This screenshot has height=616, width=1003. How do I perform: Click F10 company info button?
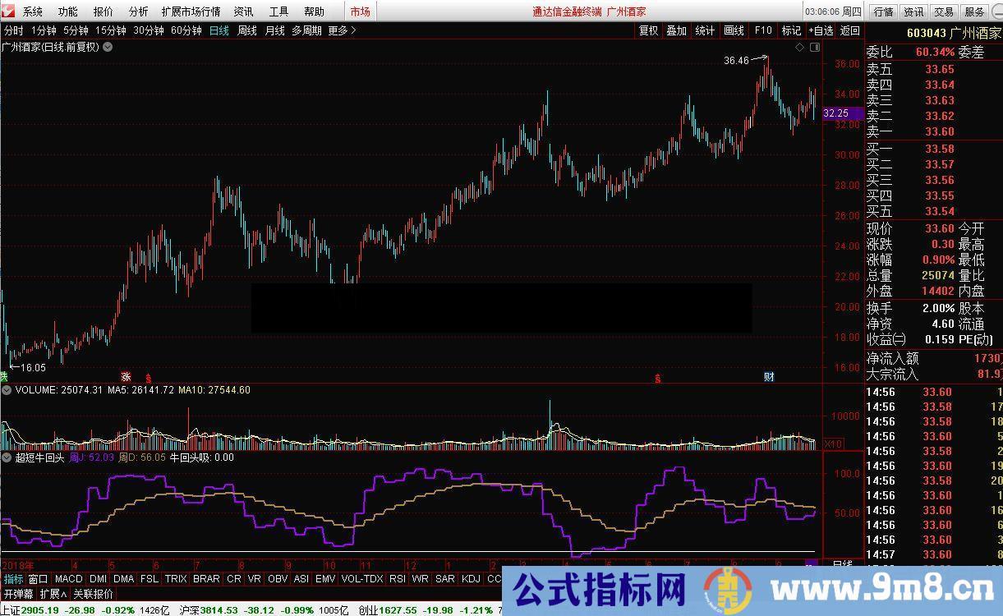763,30
